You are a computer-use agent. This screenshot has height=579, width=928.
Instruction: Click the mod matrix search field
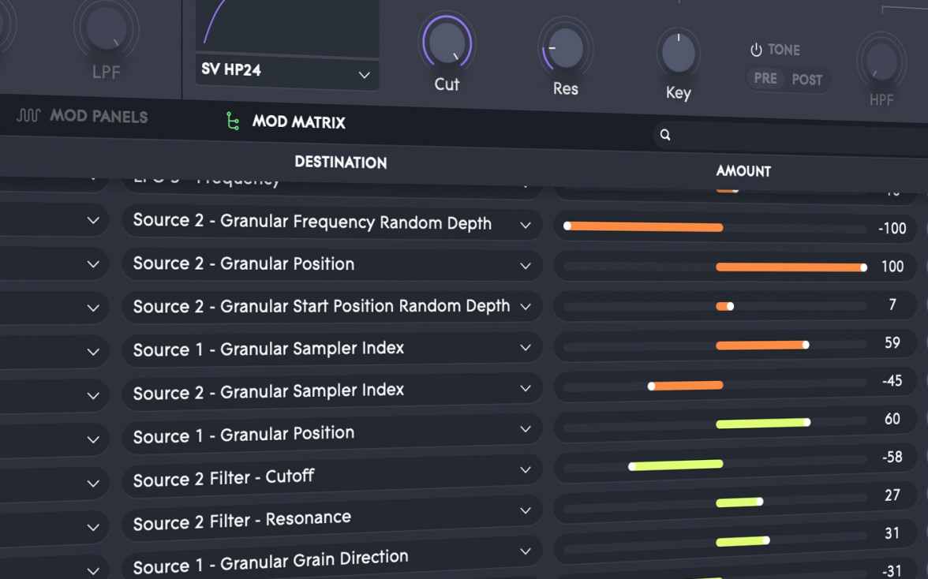(790, 137)
